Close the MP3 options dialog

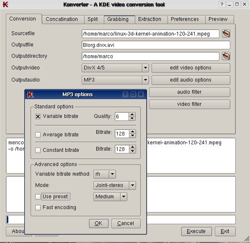[x=141, y=94]
